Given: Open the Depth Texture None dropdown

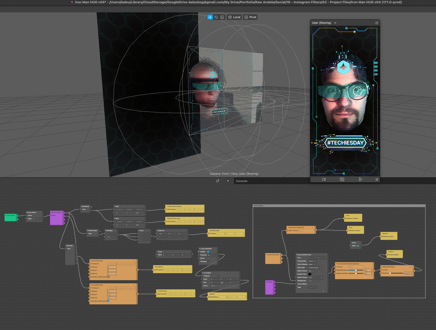Looking at the screenshot, I should click(x=316, y=278).
